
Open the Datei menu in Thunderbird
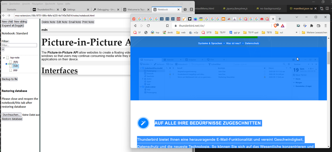point(5,4)
